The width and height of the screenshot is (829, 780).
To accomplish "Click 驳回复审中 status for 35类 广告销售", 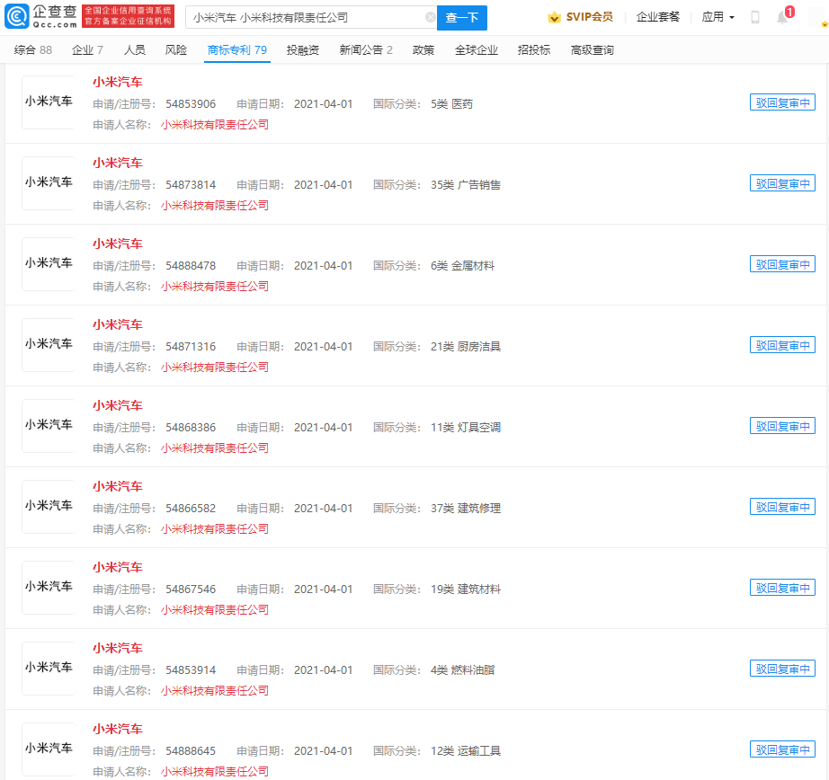I will [x=782, y=183].
